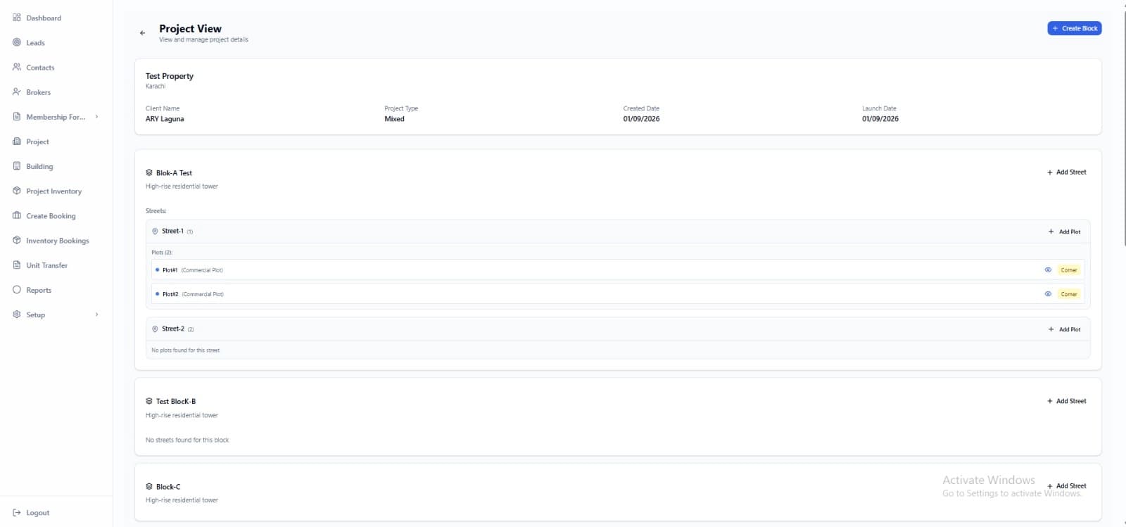The image size is (1126, 527).
Task: Click the Setup gear icon
Action: click(17, 315)
